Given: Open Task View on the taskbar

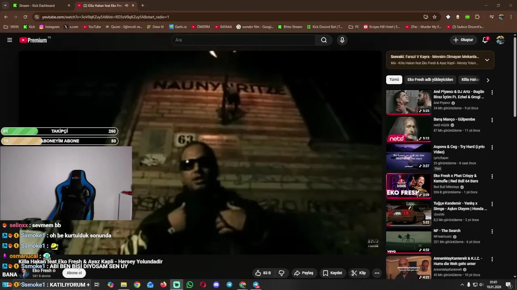Looking at the screenshot, I should pyautogui.click(x=97, y=285).
